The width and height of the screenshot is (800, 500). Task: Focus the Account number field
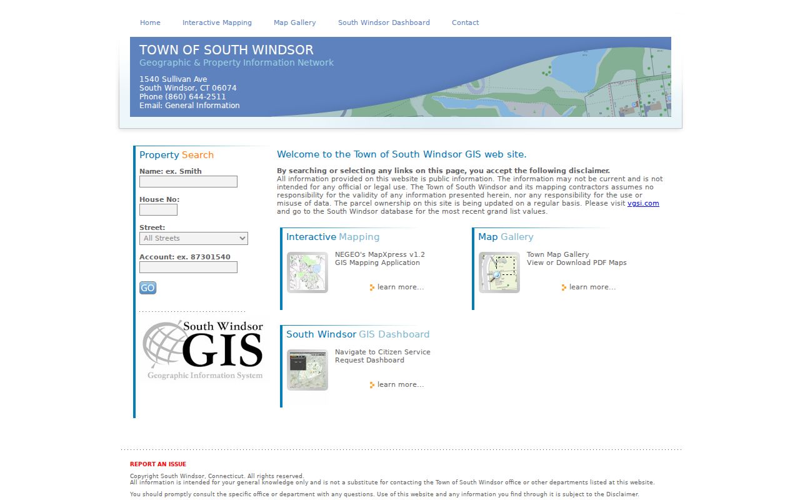(188, 267)
